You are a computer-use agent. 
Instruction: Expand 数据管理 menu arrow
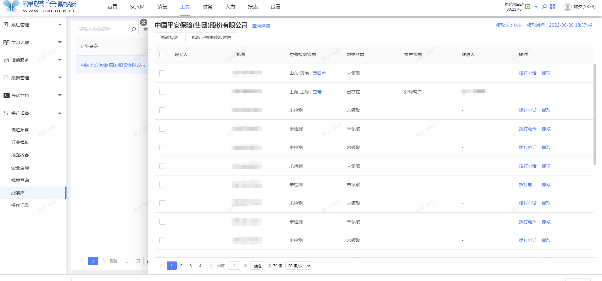tap(60, 77)
